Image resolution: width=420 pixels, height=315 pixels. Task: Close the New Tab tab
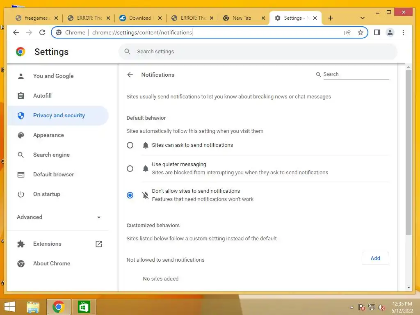263,18
